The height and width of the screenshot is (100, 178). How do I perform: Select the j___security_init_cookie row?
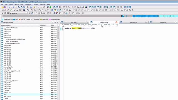(29, 81)
